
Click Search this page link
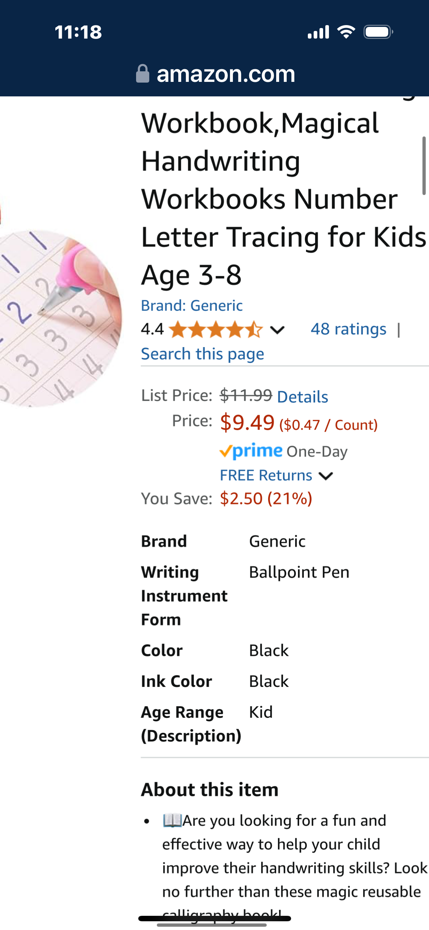click(x=202, y=354)
